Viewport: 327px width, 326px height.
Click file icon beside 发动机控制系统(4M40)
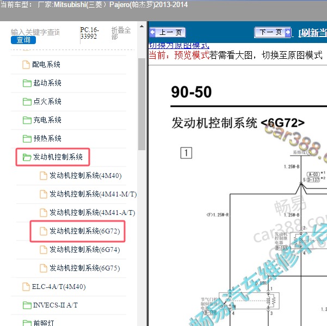pos(44,176)
